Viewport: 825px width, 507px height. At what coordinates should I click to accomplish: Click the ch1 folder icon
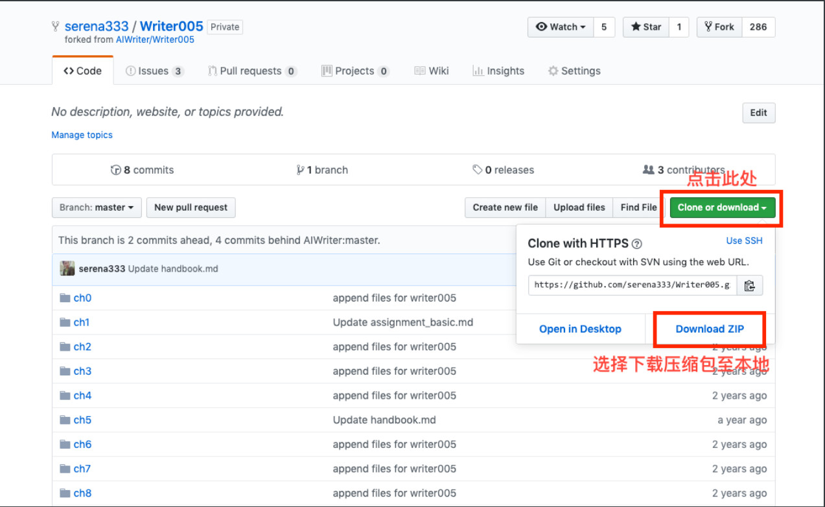pos(65,322)
